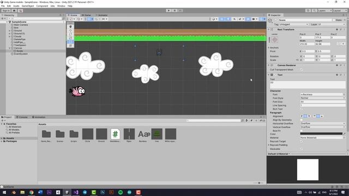Click the Pause button in toolbar

(x=174, y=11)
